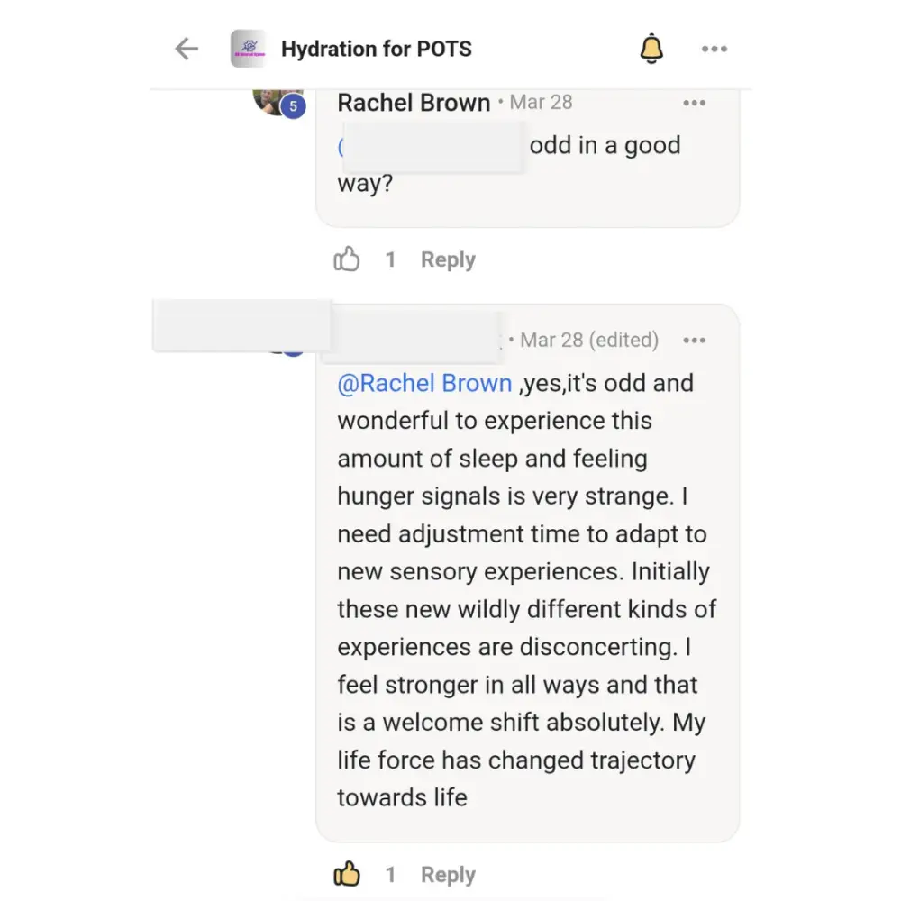Click the Hydration for POTS title

pyautogui.click(x=376, y=49)
